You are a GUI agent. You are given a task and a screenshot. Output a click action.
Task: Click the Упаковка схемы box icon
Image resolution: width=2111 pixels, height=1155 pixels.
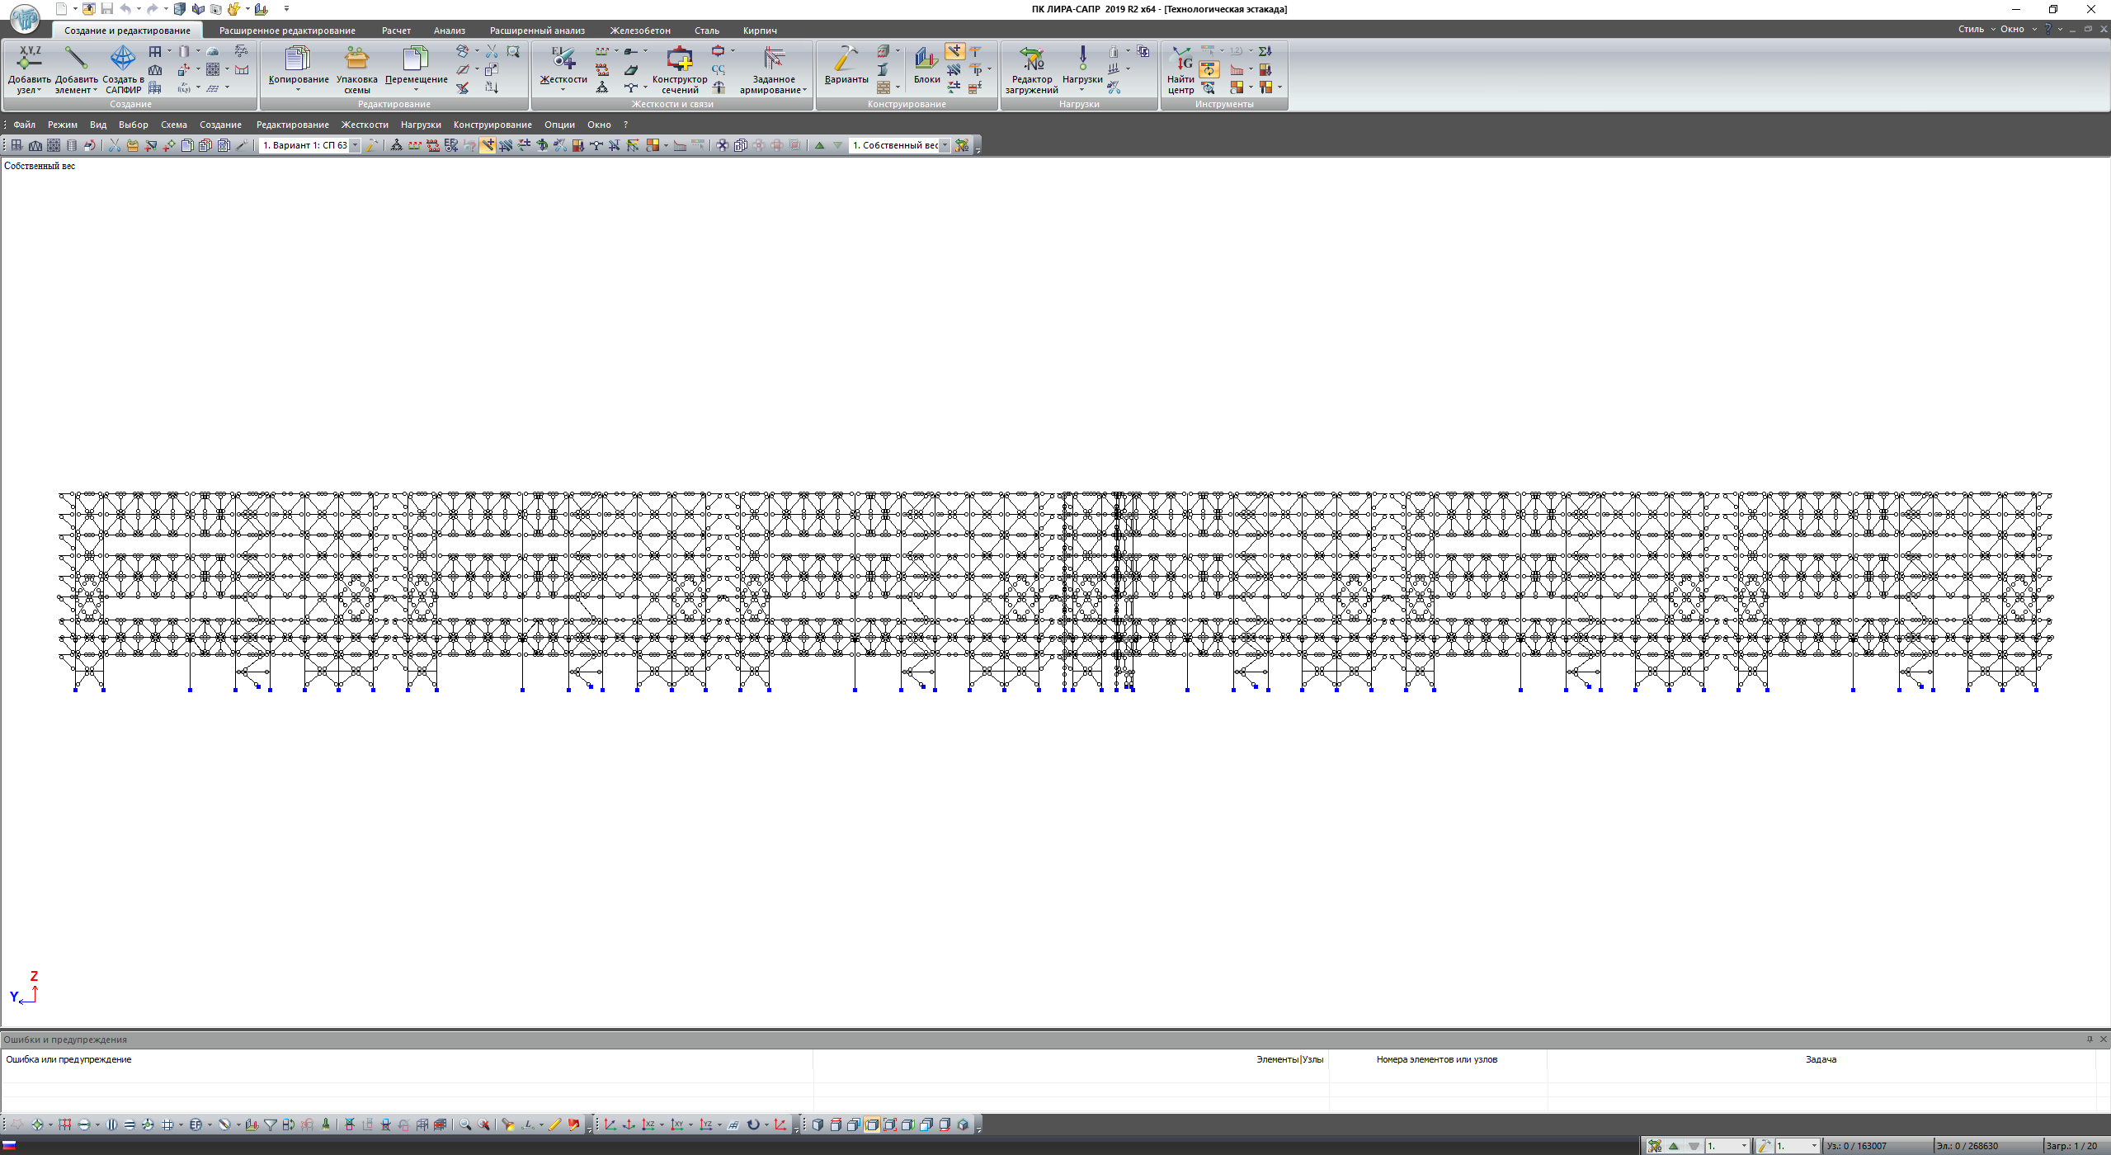point(356,59)
